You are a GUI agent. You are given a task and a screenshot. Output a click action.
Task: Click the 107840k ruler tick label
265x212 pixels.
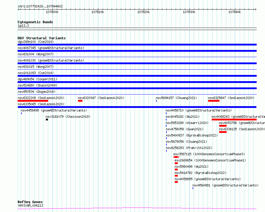(x=235, y=12)
